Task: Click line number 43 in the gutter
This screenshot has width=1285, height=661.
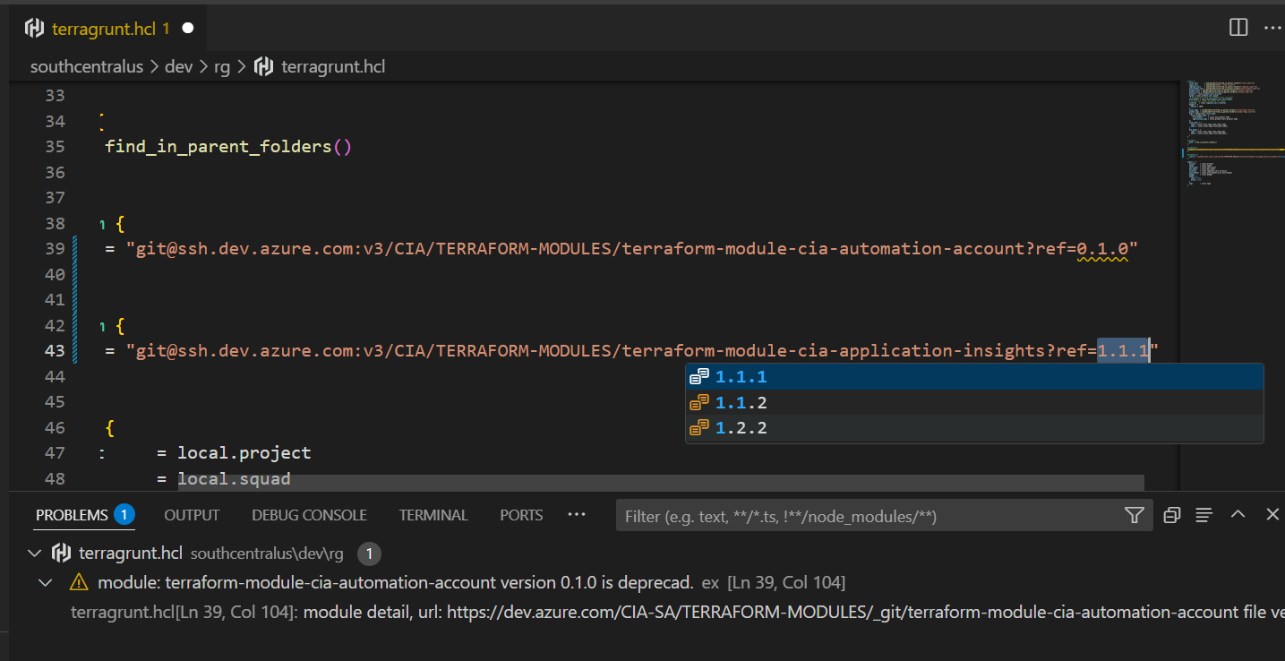Action: pyautogui.click(x=55, y=351)
